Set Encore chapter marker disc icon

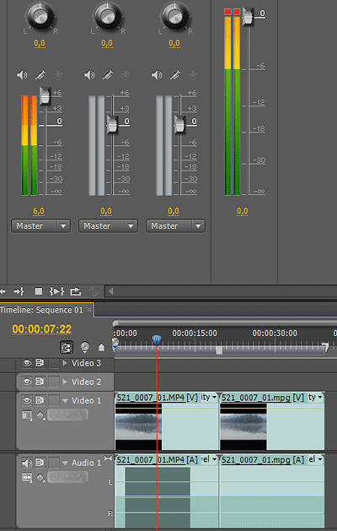(85, 348)
